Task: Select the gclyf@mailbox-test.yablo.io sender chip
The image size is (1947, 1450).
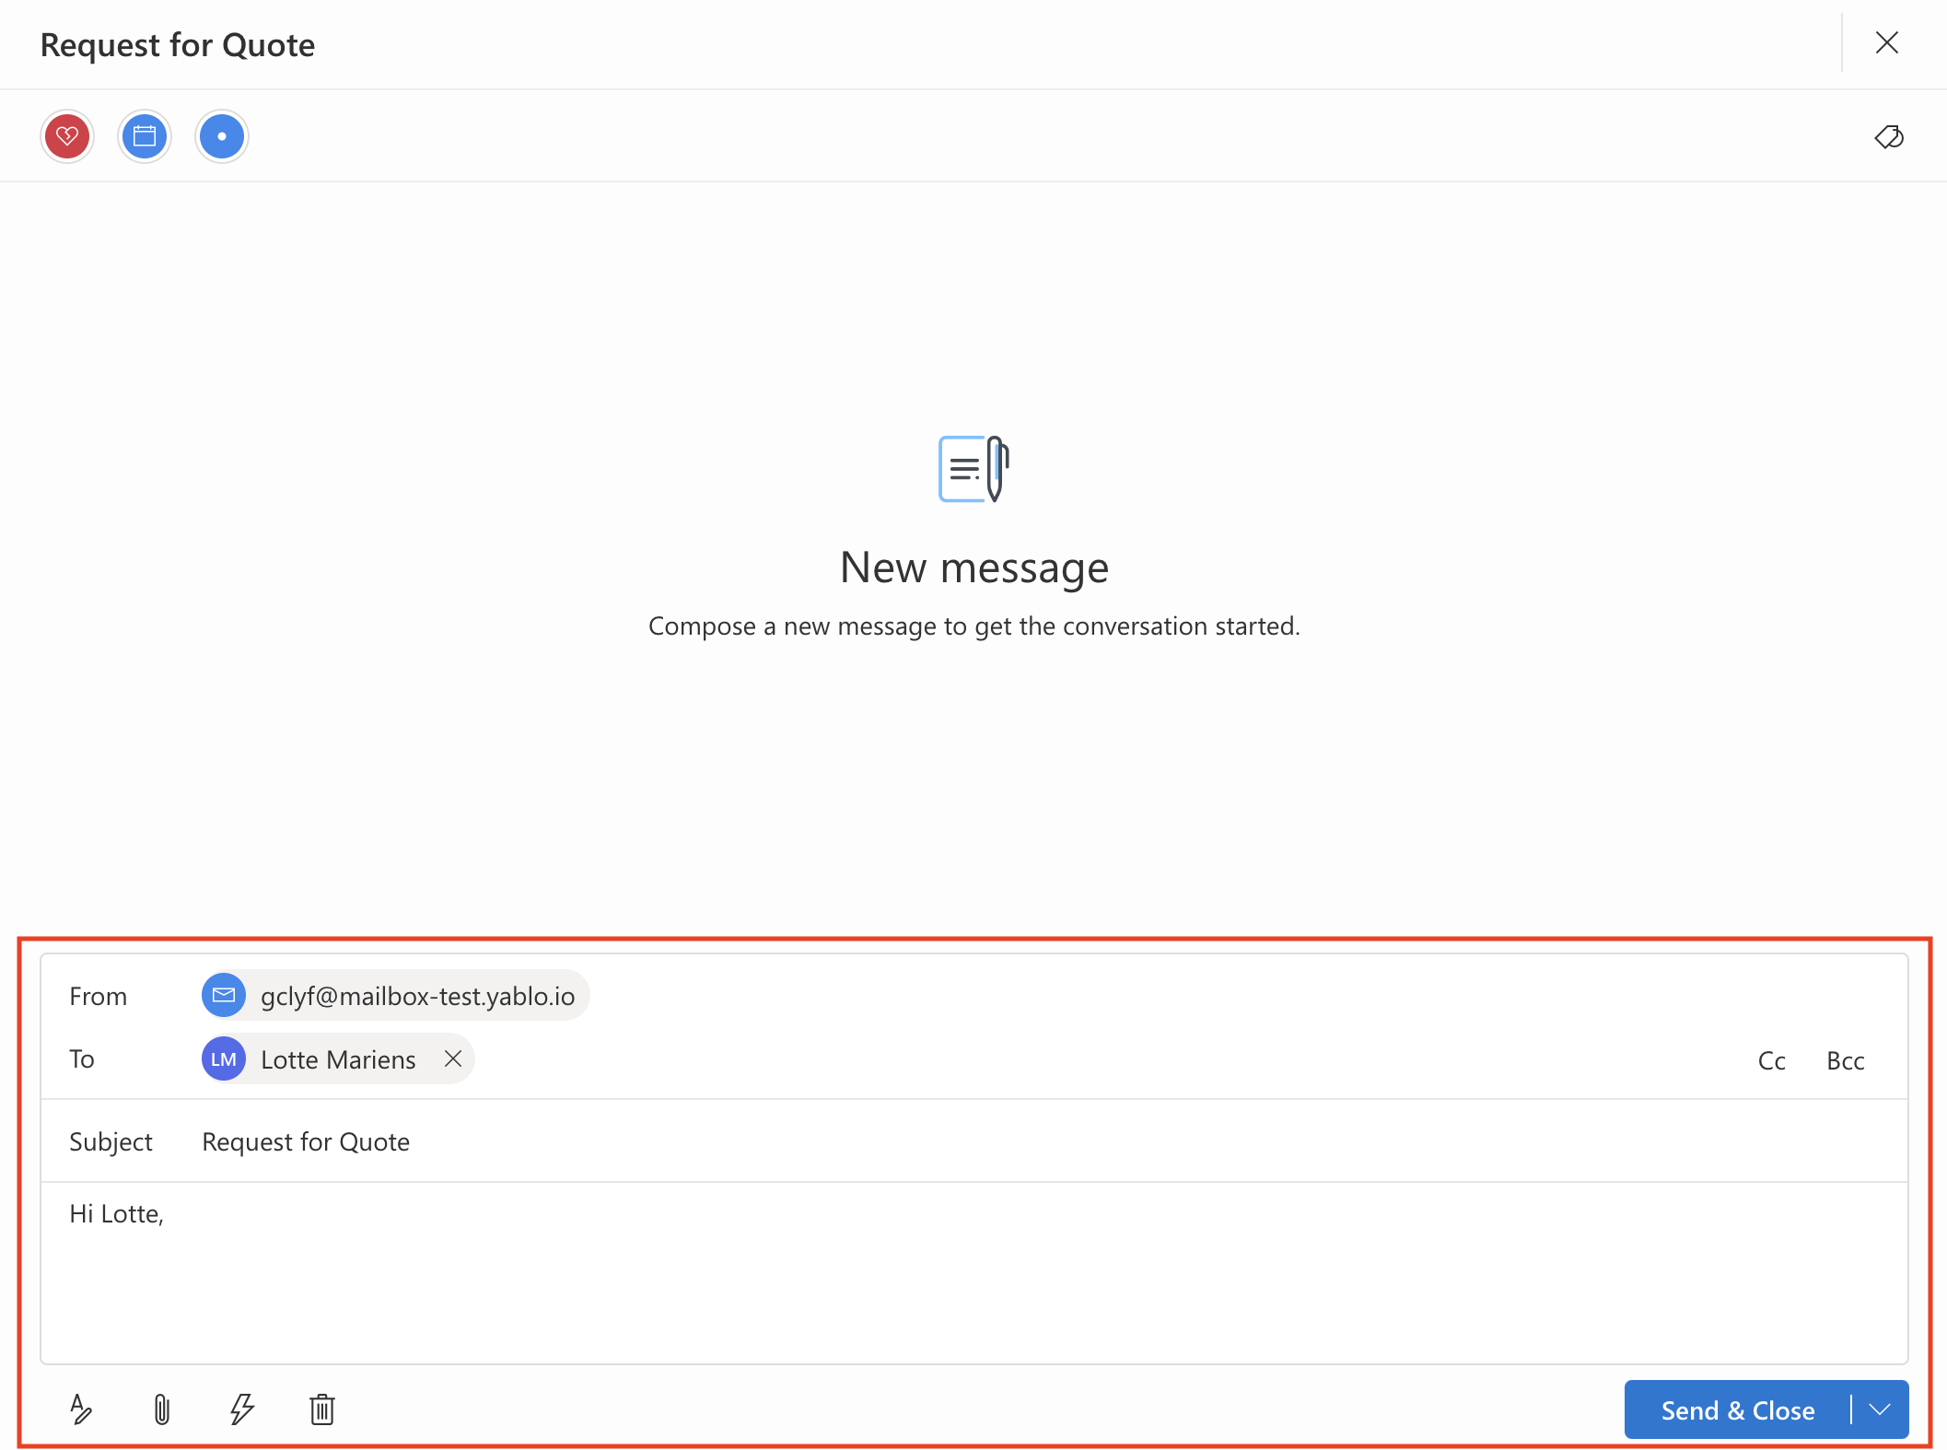Action: click(417, 995)
